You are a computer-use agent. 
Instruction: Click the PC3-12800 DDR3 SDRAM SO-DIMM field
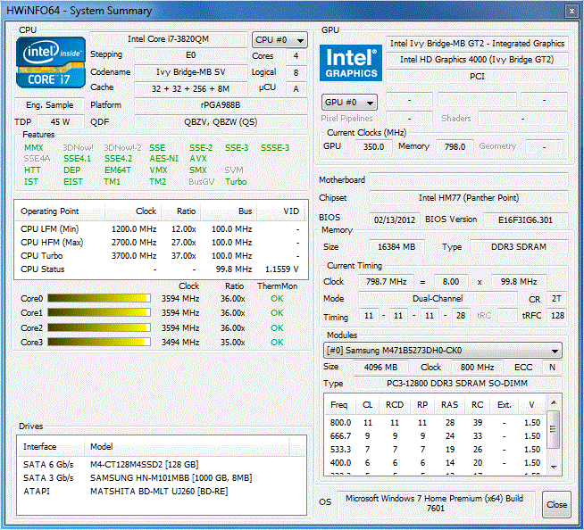click(457, 384)
